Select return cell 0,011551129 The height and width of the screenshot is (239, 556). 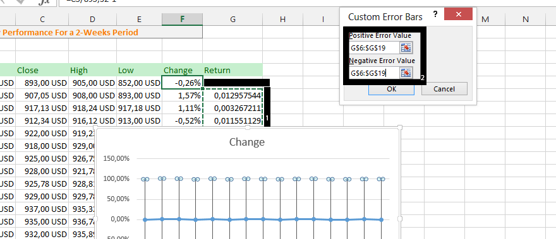233,120
